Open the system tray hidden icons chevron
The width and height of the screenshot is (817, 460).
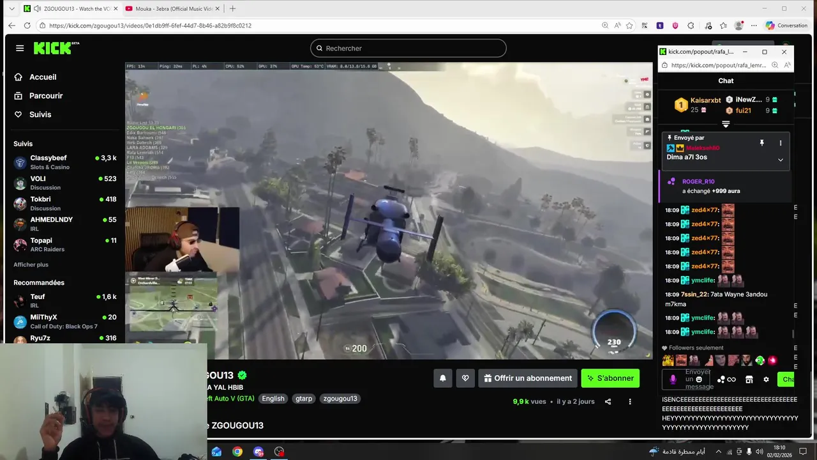point(718,452)
